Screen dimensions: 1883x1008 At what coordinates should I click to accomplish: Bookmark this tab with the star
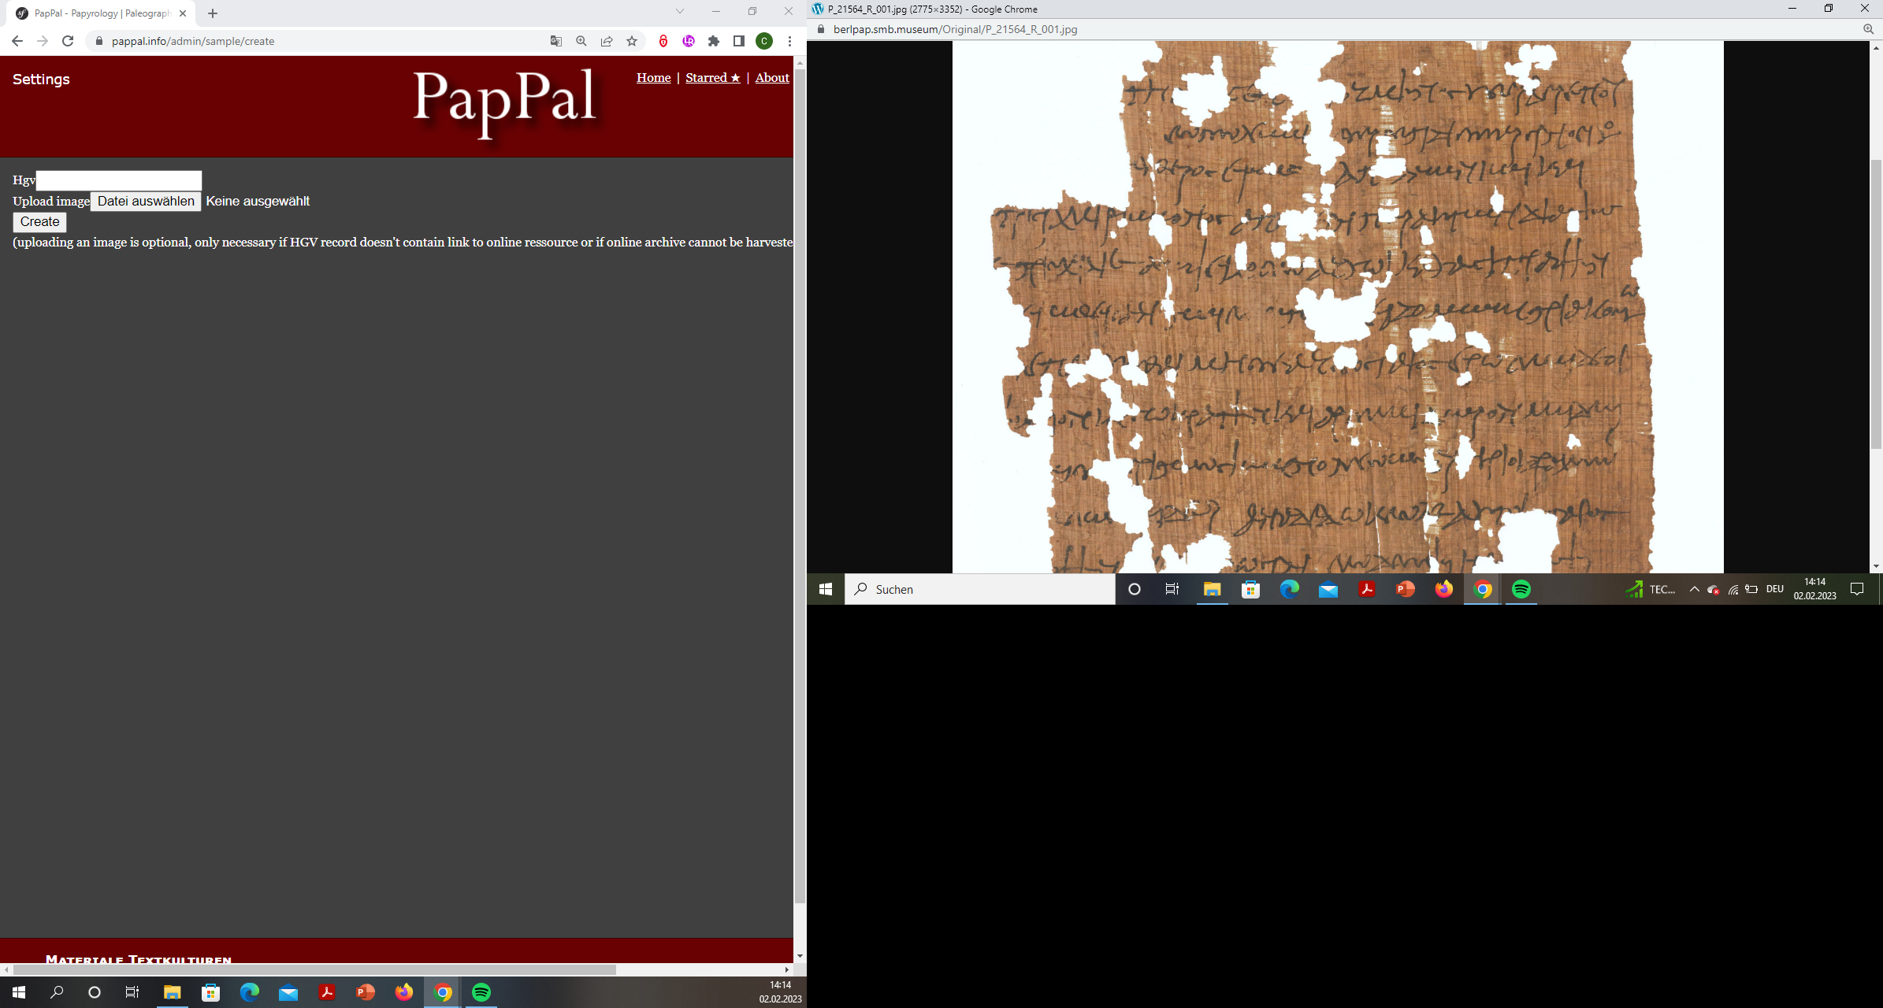632,41
